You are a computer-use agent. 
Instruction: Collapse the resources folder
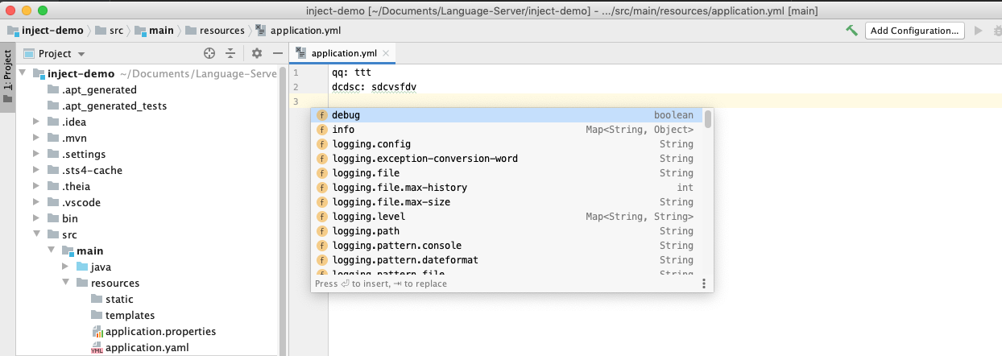click(x=66, y=283)
